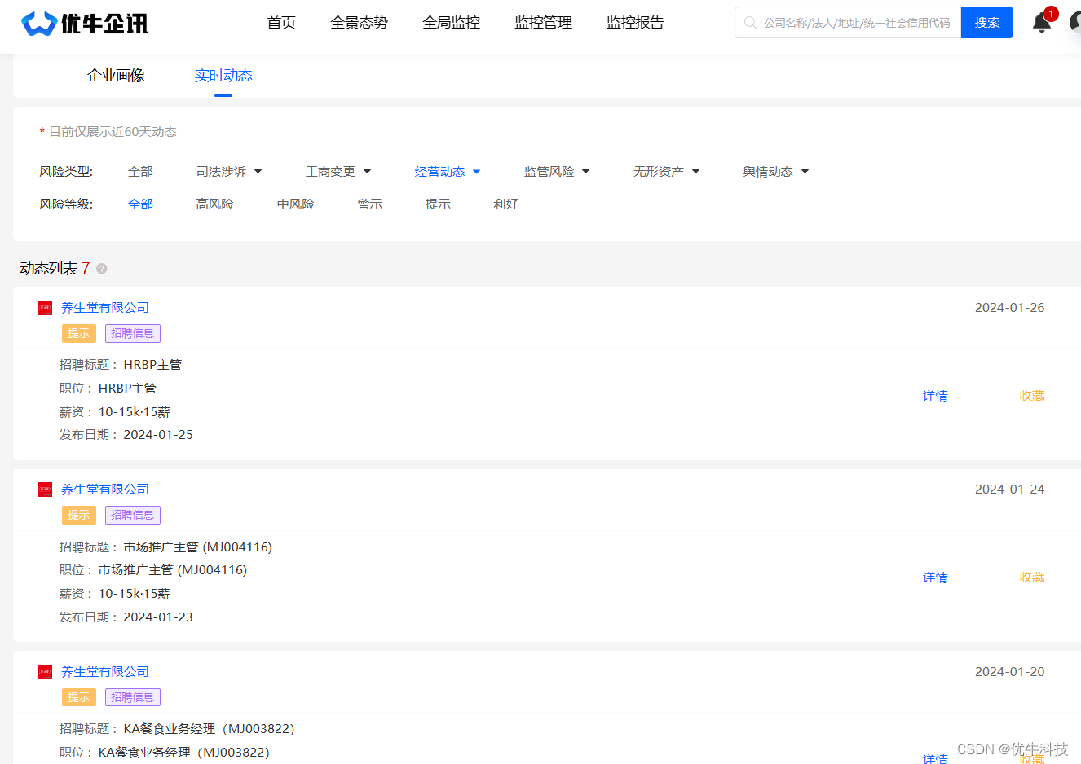
Task: Open 全景态势 navigation item
Action: (359, 23)
